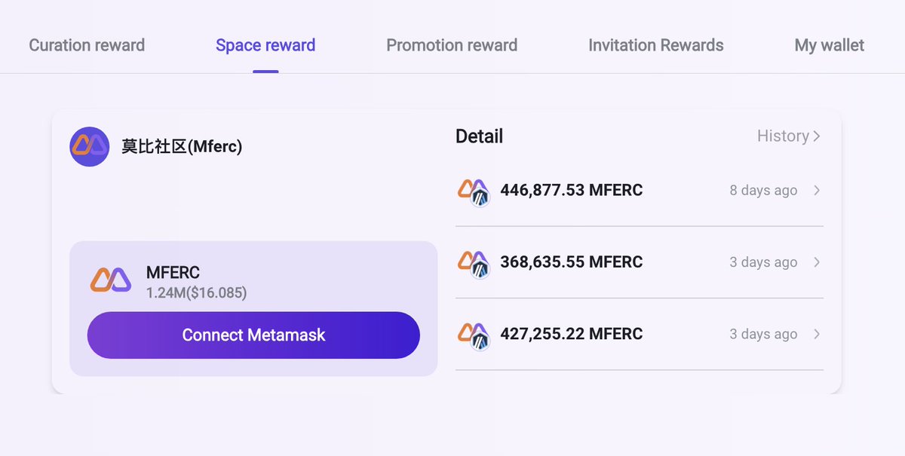Click the Detail heading
Viewport: 905px width, 456px height.
(x=479, y=136)
